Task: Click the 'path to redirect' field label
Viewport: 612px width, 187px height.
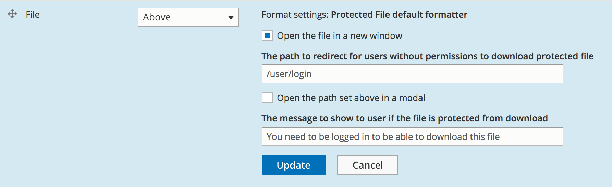Action: (428, 56)
